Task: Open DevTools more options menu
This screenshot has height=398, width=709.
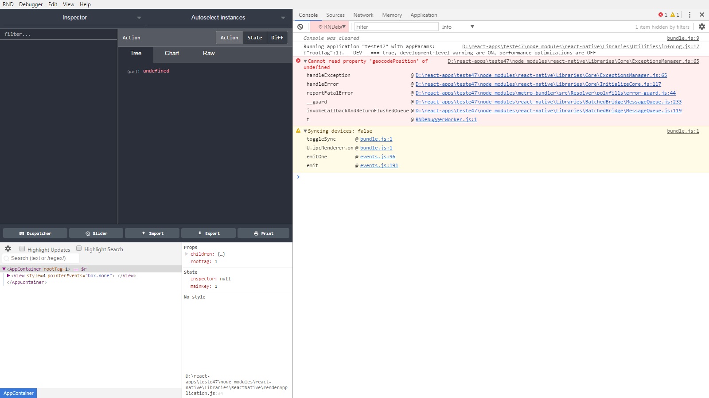Action: tap(690, 15)
